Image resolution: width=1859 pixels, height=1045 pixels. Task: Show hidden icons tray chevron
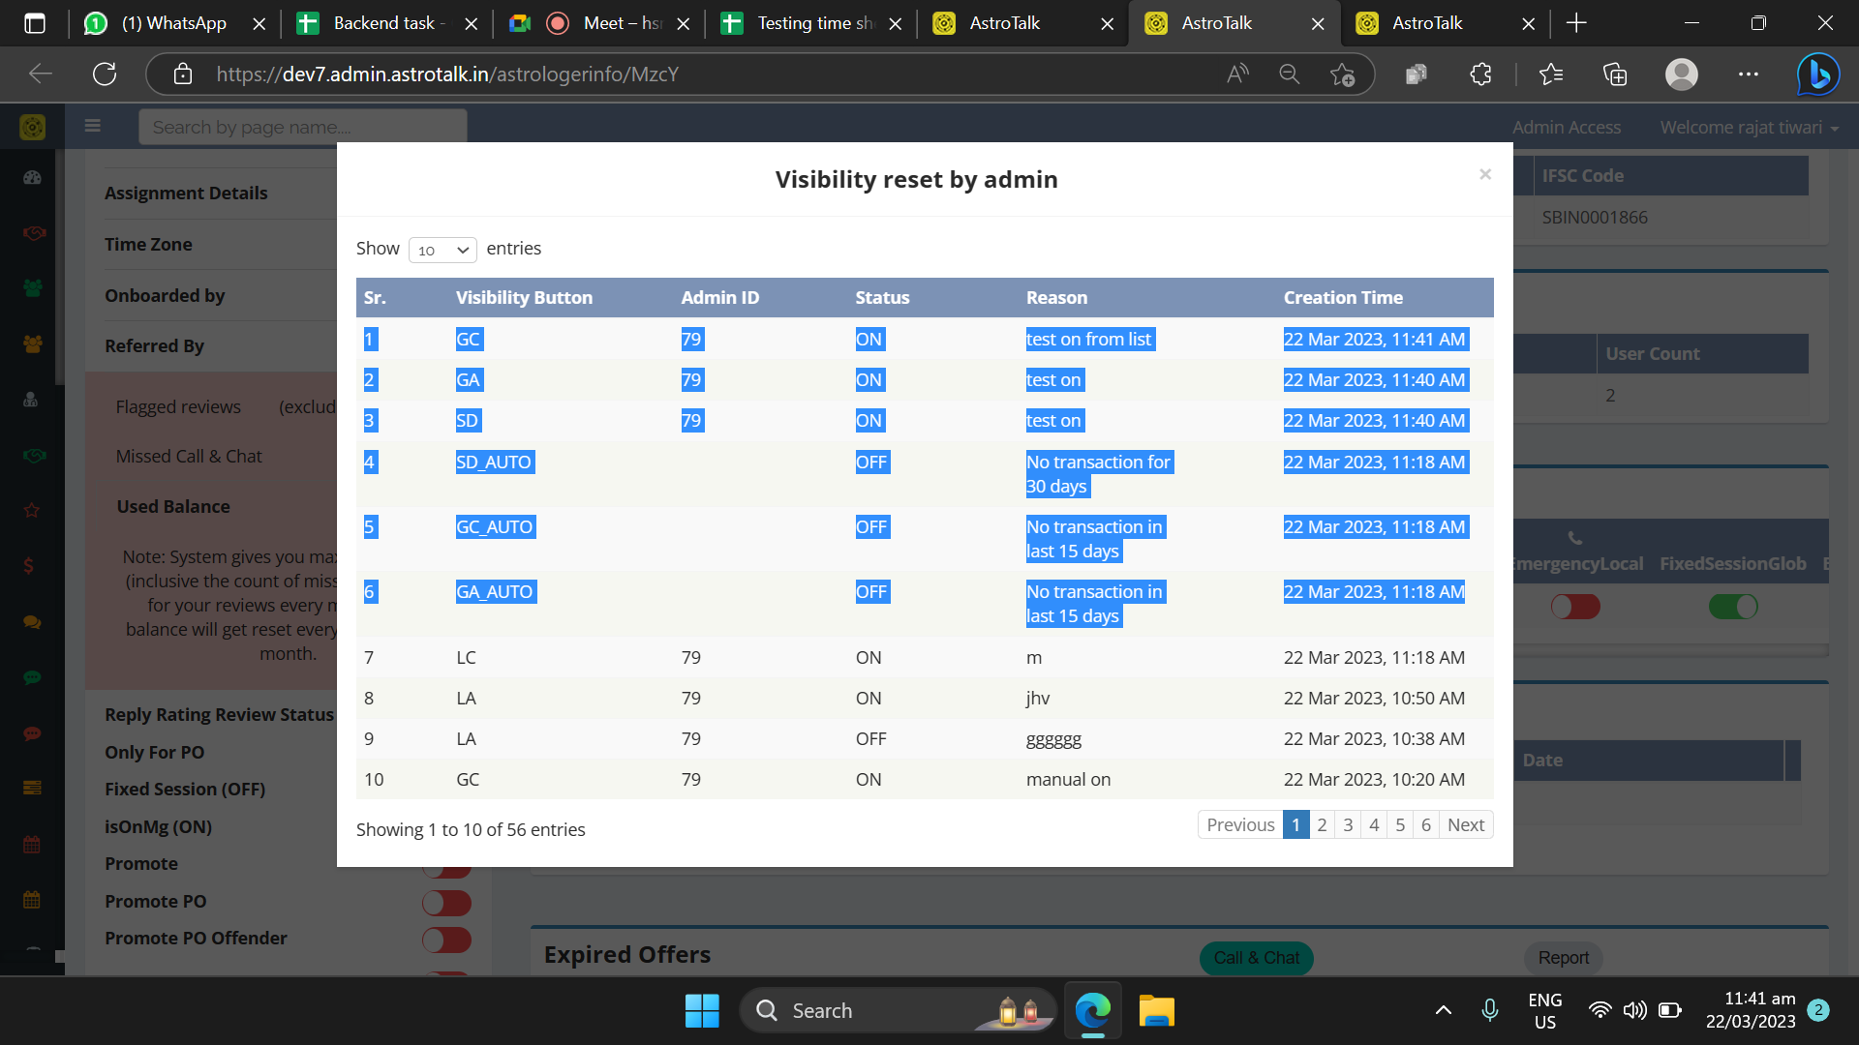pyautogui.click(x=1443, y=1010)
